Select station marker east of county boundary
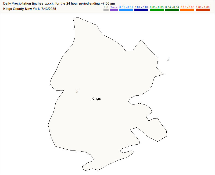 click(168, 60)
